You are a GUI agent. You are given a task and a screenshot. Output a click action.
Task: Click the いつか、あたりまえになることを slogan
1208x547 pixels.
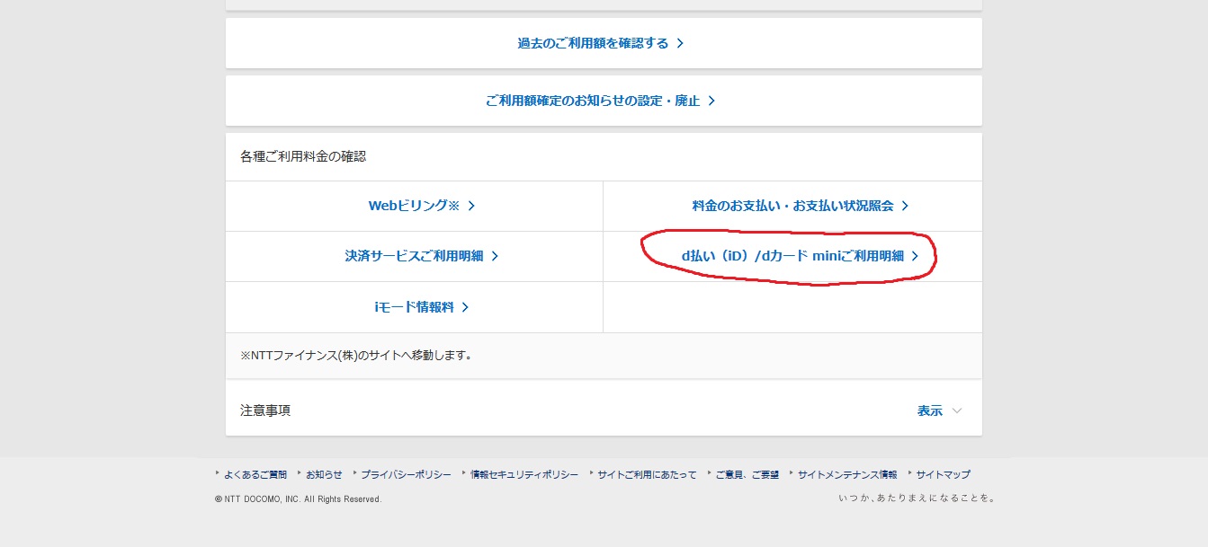(917, 498)
